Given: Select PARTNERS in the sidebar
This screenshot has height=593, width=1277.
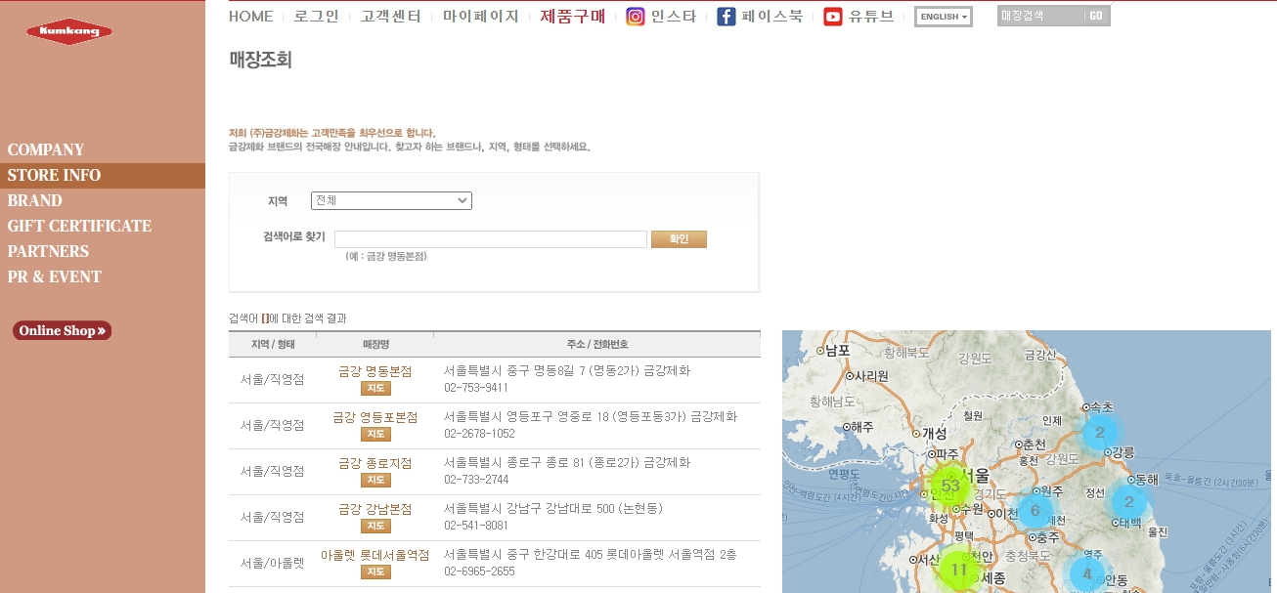Looking at the screenshot, I should pyautogui.click(x=48, y=251).
